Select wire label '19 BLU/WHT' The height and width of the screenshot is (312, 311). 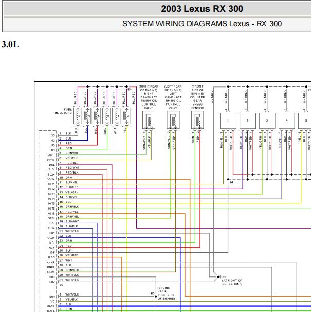[69, 221]
